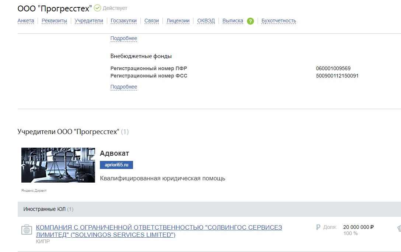Click the green checkmark status icon

point(97,8)
